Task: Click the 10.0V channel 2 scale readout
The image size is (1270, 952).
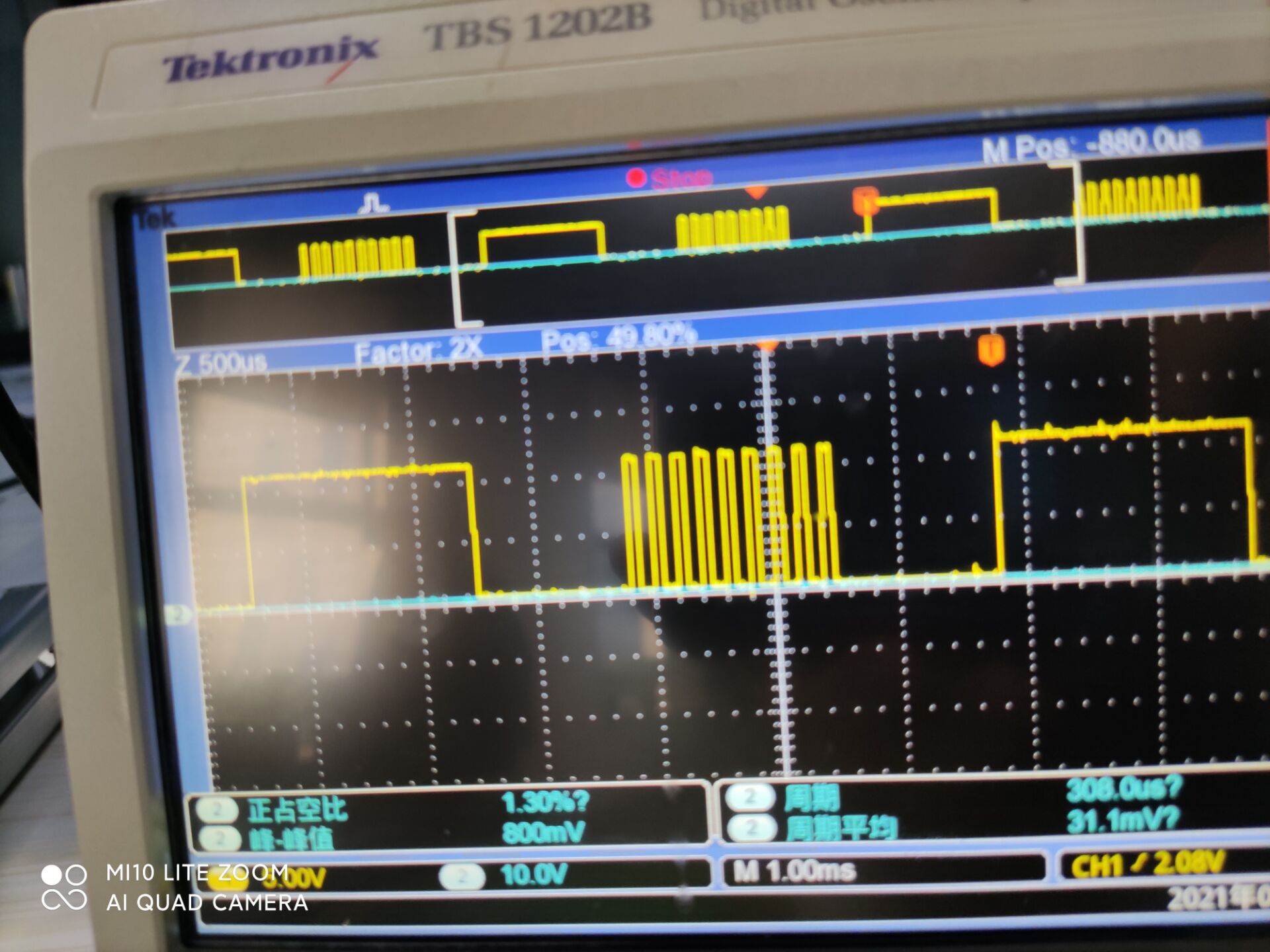Action: tap(534, 875)
